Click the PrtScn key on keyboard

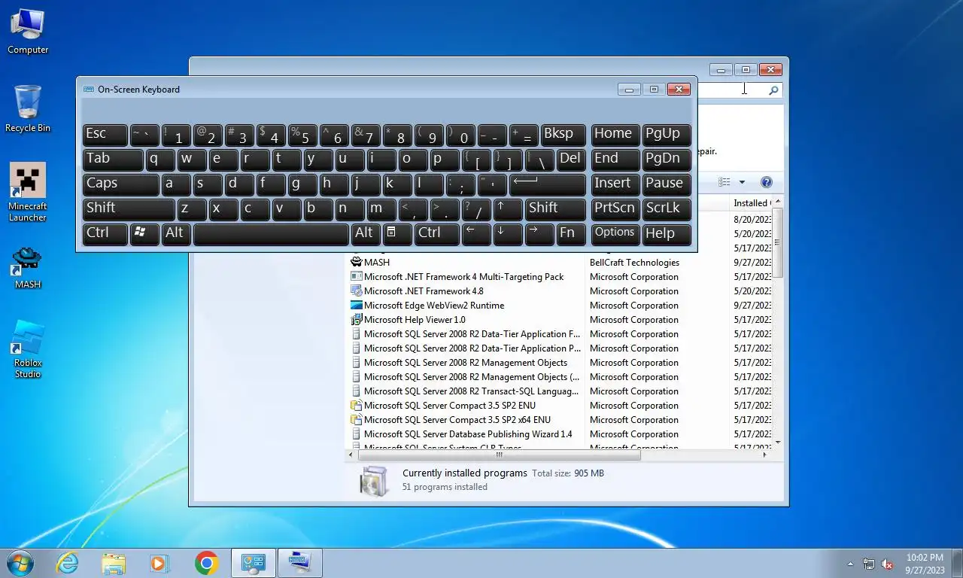(615, 208)
